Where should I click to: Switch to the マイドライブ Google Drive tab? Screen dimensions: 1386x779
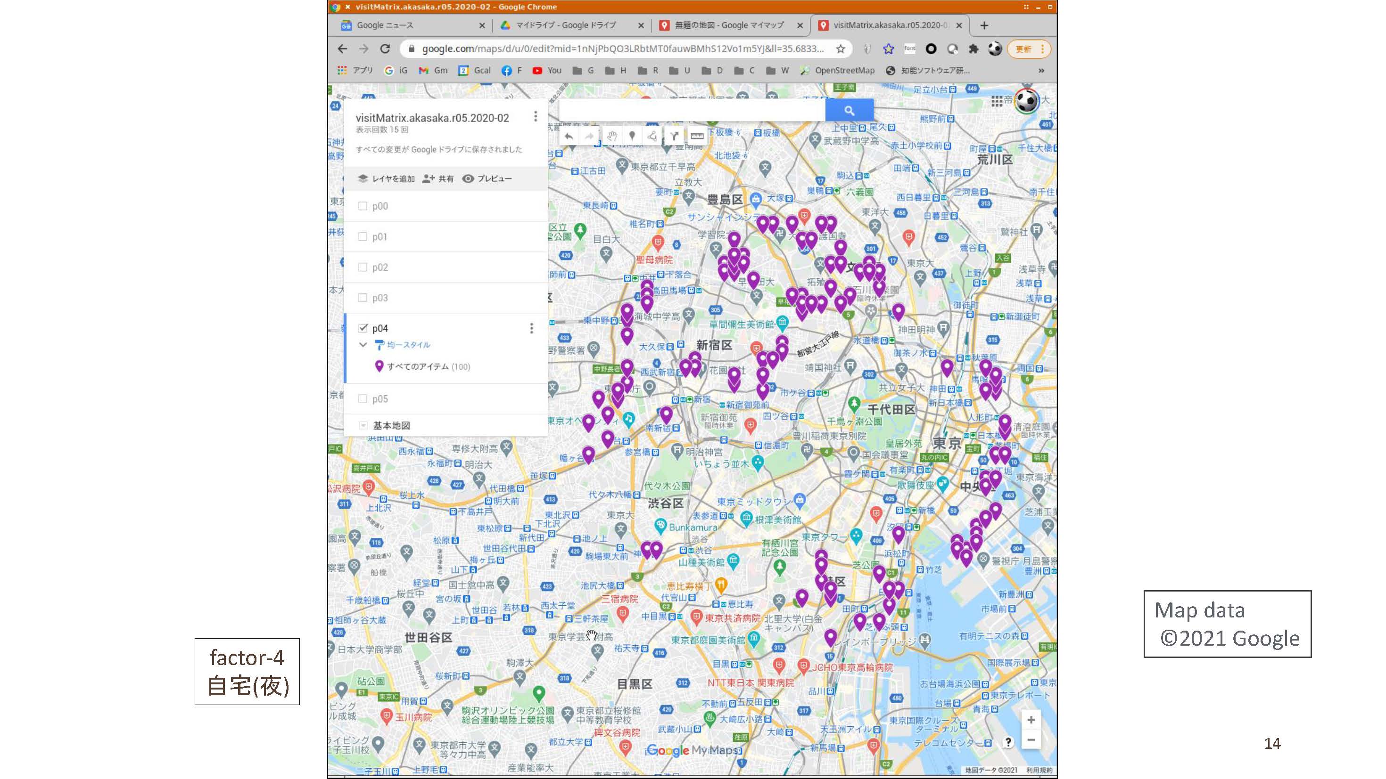point(565,25)
